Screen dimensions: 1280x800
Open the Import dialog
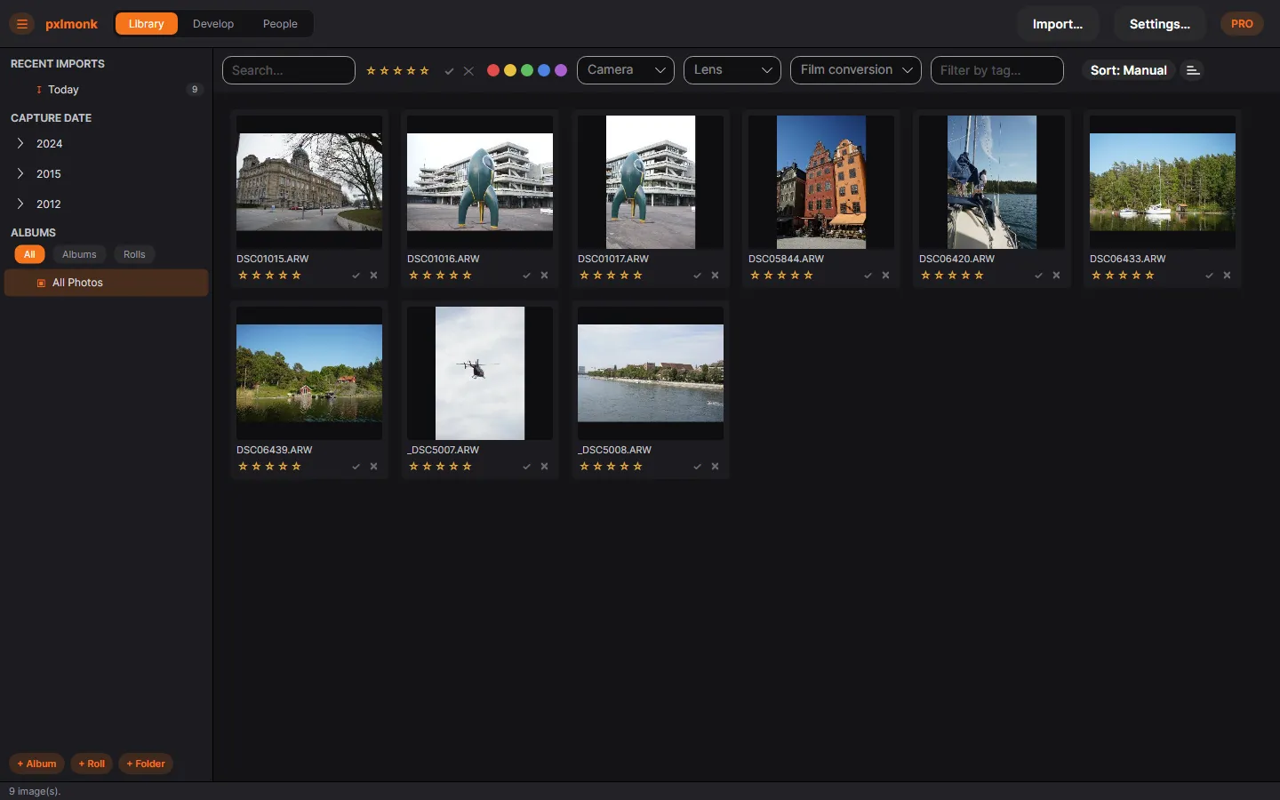[1058, 24]
